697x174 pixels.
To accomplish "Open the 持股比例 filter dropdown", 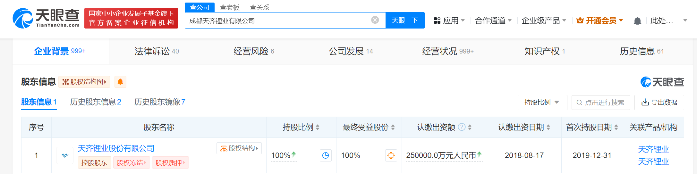I will pyautogui.click(x=542, y=103).
